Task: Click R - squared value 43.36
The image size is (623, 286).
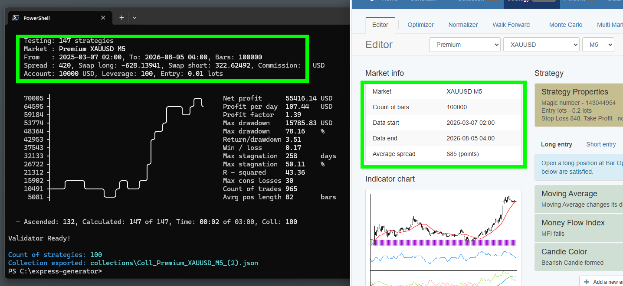Action: [295, 172]
